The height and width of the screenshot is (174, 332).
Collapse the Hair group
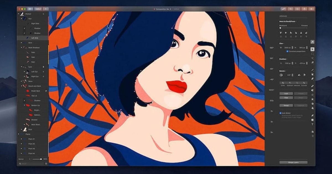tap(21, 18)
